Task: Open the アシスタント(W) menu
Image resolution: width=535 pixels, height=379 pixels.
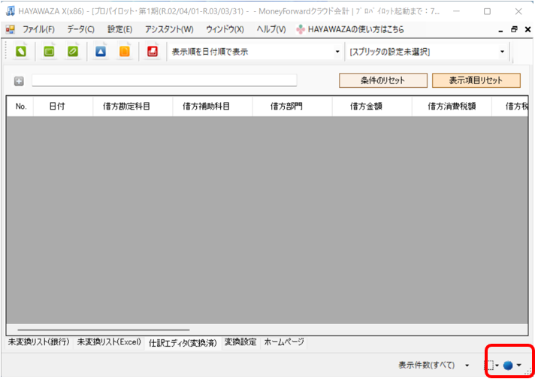Action: click(169, 30)
